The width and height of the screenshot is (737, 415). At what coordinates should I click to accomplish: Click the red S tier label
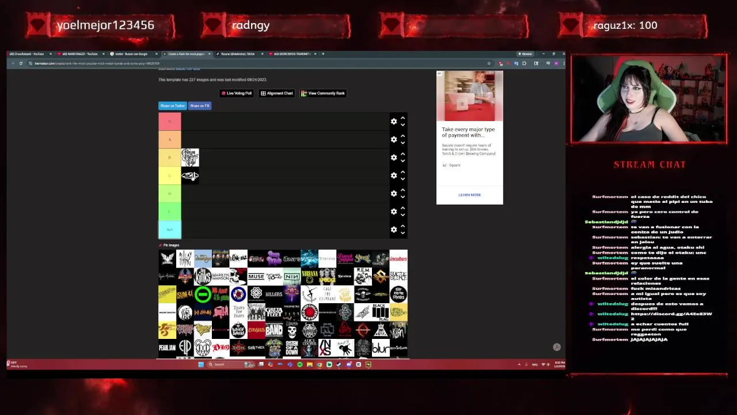(x=170, y=122)
